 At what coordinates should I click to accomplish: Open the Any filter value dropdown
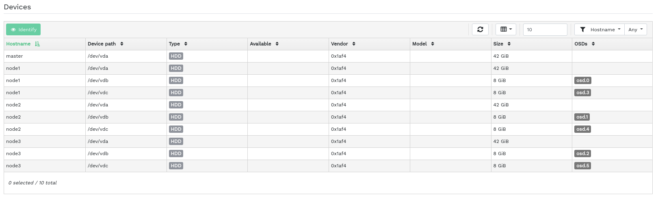[635, 30]
